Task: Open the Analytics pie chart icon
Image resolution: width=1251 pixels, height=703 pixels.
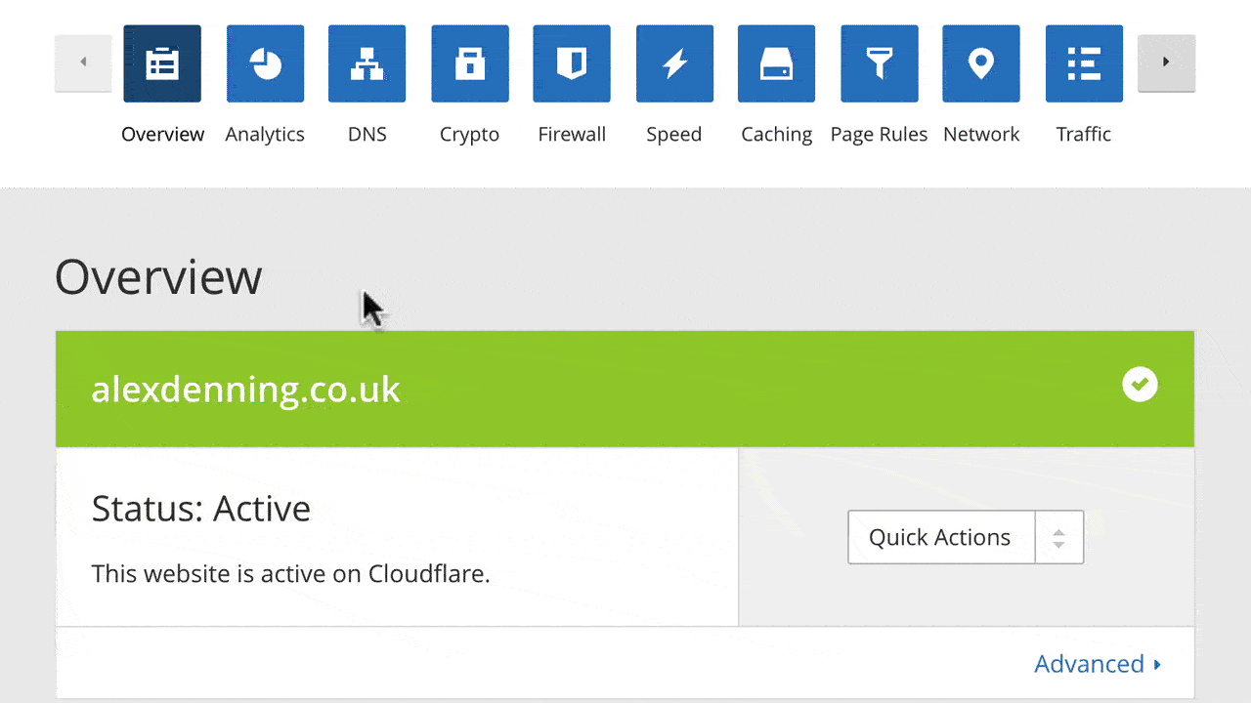Action: click(x=265, y=63)
